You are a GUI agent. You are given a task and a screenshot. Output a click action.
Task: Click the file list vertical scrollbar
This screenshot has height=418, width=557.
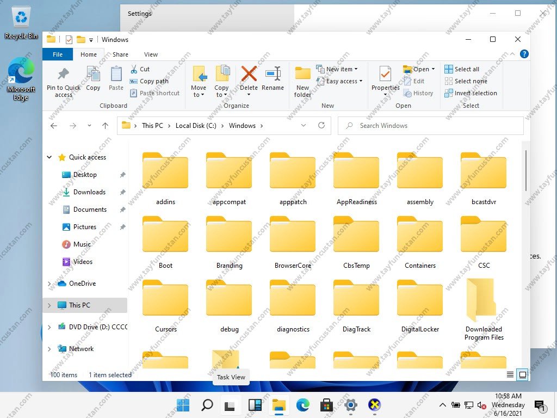[526, 170]
